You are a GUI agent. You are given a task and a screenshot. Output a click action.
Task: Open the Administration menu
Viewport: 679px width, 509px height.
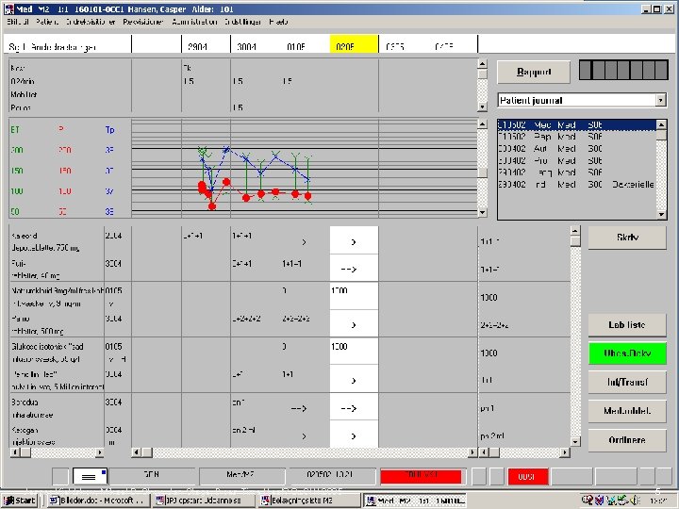[194, 22]
